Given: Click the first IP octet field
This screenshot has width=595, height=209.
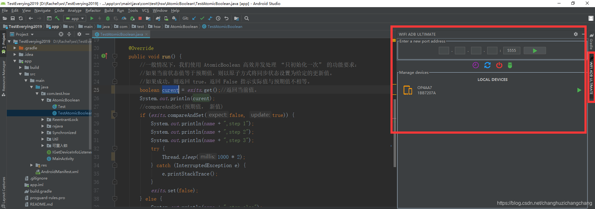Looking at the screenshot, I should pyautogui.click(x=444, y=51).
